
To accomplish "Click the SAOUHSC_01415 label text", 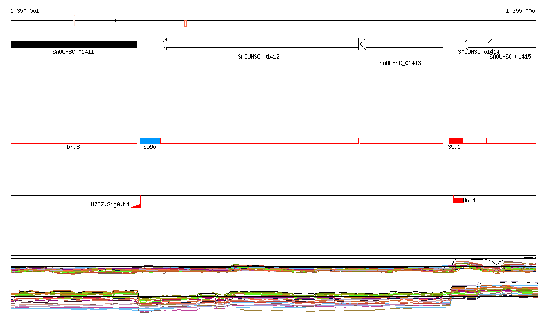I will point(510,57).
